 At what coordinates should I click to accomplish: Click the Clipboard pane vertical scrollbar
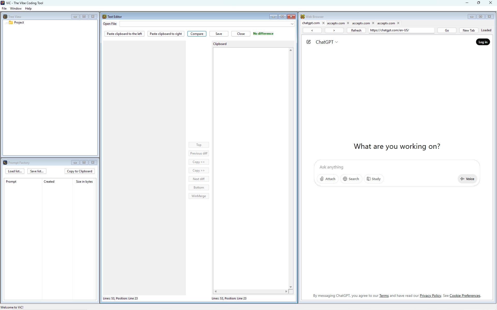tap(291, 168)
